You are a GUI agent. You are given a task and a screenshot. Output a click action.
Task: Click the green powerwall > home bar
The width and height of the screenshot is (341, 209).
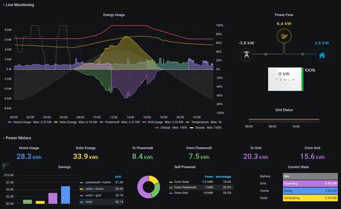[x=27, y=202]
